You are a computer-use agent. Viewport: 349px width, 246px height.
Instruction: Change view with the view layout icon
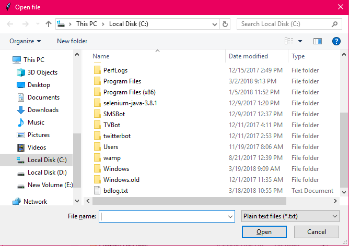click(289, 41)
